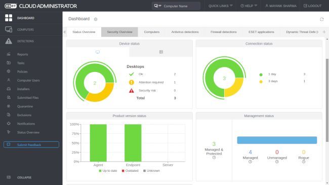
Task: Toggle the Unknown legend item
Action: tap(151, 171)
